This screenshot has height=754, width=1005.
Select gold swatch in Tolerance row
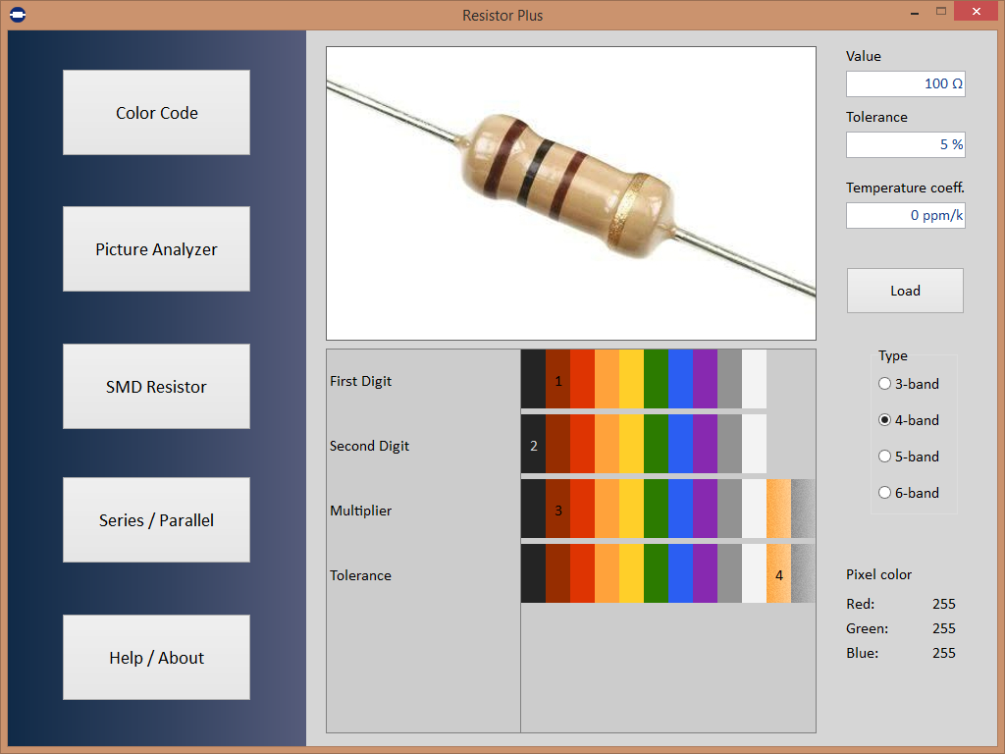[778, 573]
